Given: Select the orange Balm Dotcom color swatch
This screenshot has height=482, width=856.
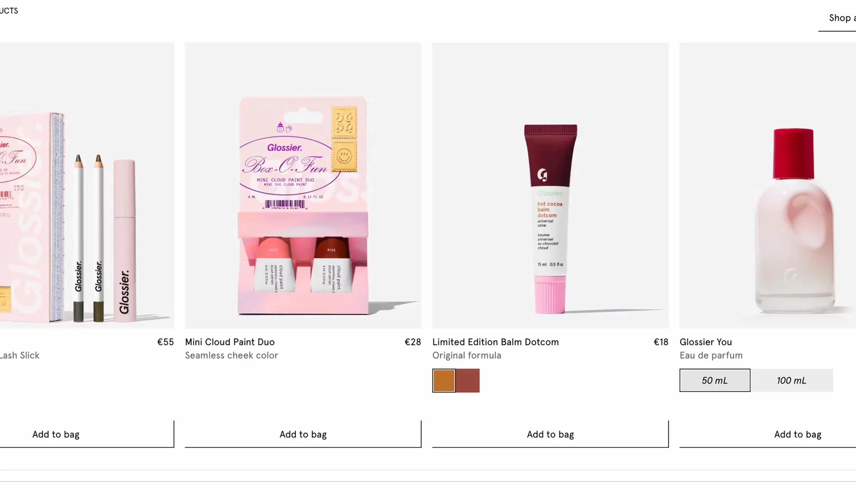Looking at the screenshot, I should click(x=444, y=380).
